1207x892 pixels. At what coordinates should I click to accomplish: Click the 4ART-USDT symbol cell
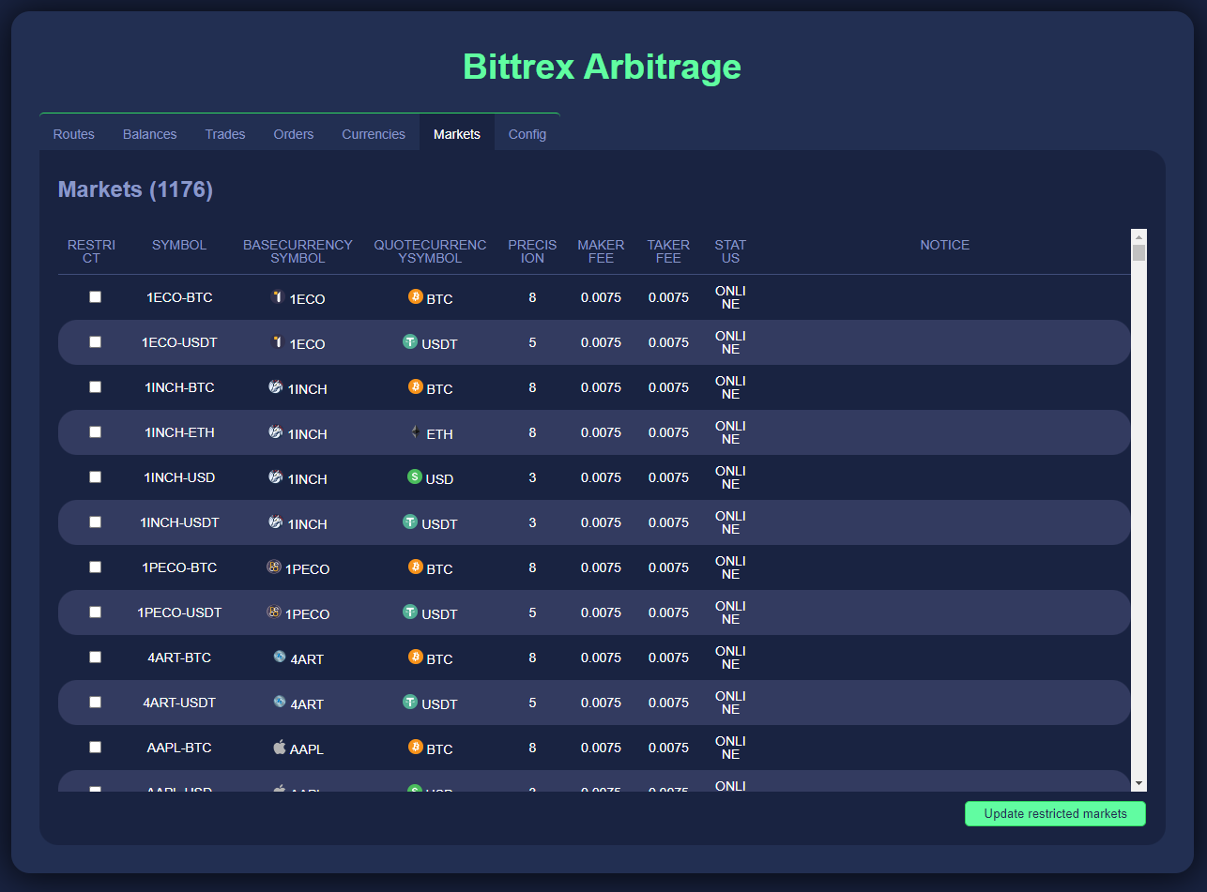pyautogui.click(x=179, y=703)
